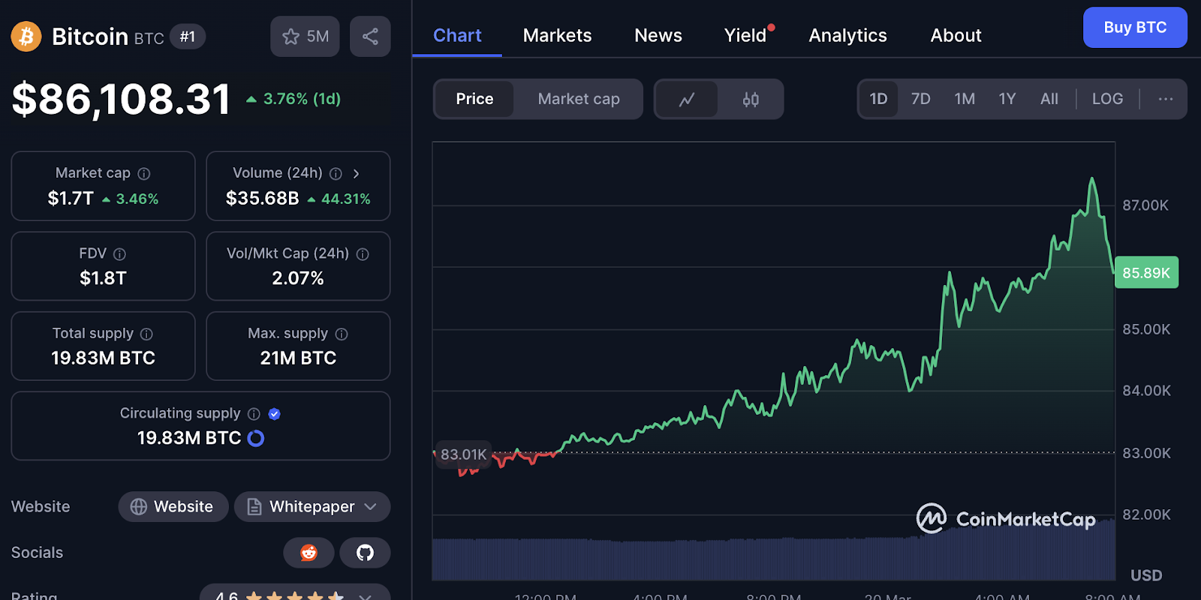
Task: Switch to the Markets tab
Action: pyautogui.click(x=557, y=35)
